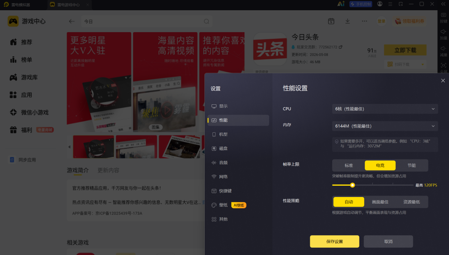Open the 机型 device model section
The height and width of the screenshot is (255, 449).
(x=238, y=134)
